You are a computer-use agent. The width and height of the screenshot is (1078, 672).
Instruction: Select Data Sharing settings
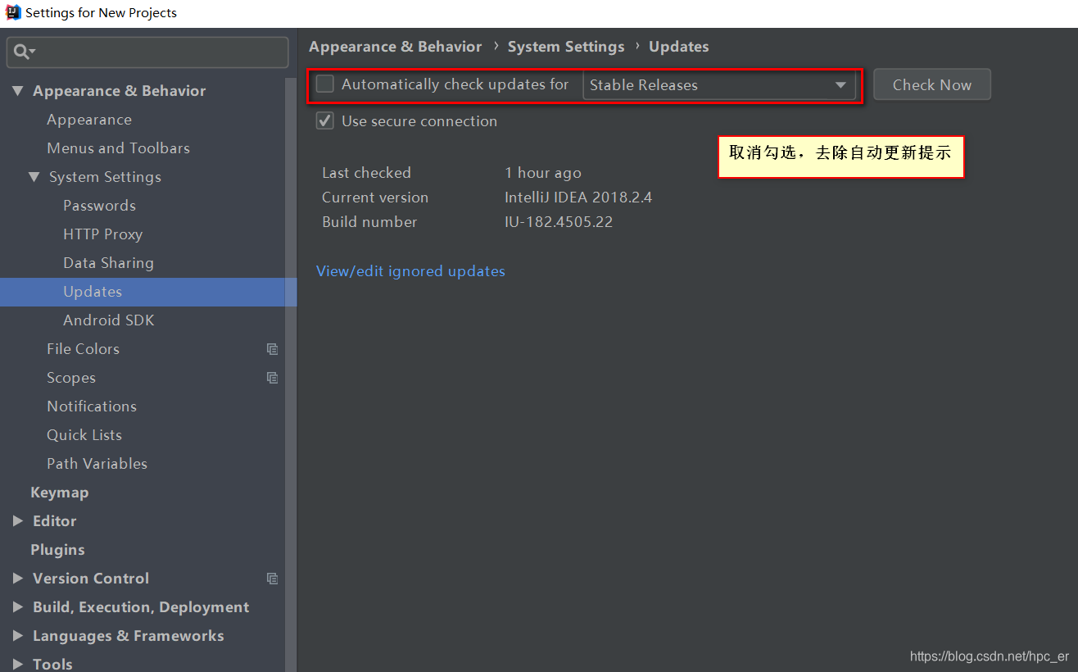[x=108, y=263]
